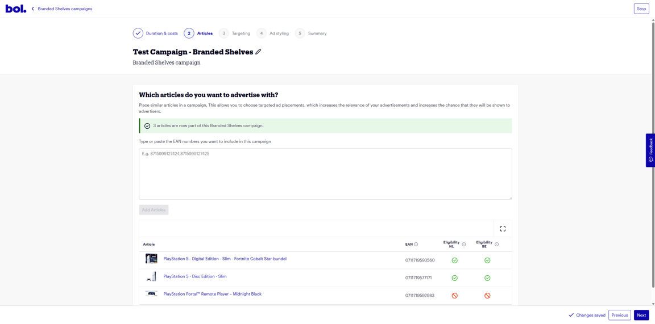655x324 pixels.
Task: Click thumbnail of PS5 Digital Edition Fortnite bundle
Action: coord(151,259)
